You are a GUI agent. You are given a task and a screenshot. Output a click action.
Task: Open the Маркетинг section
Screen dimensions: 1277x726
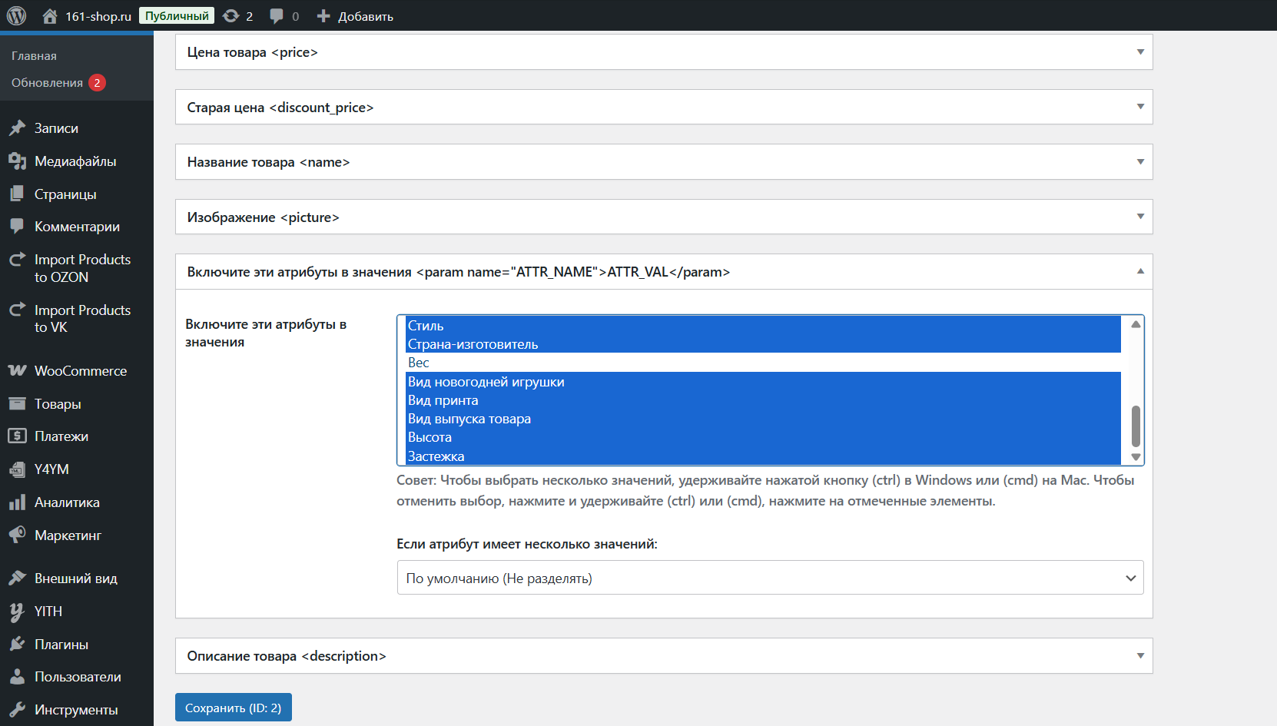click(x=68, y=535)
